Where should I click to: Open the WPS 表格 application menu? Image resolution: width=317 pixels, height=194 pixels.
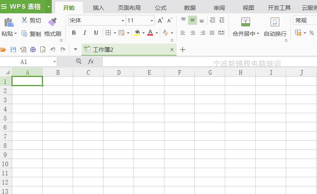click(x=25, y=6)
